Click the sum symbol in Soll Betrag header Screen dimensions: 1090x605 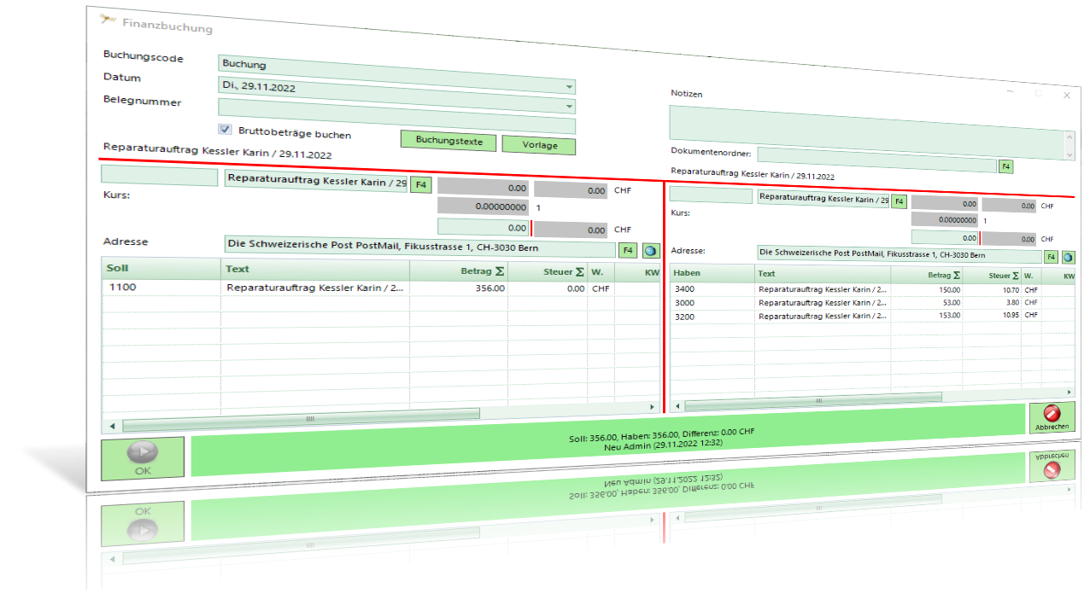coord(500,271)
